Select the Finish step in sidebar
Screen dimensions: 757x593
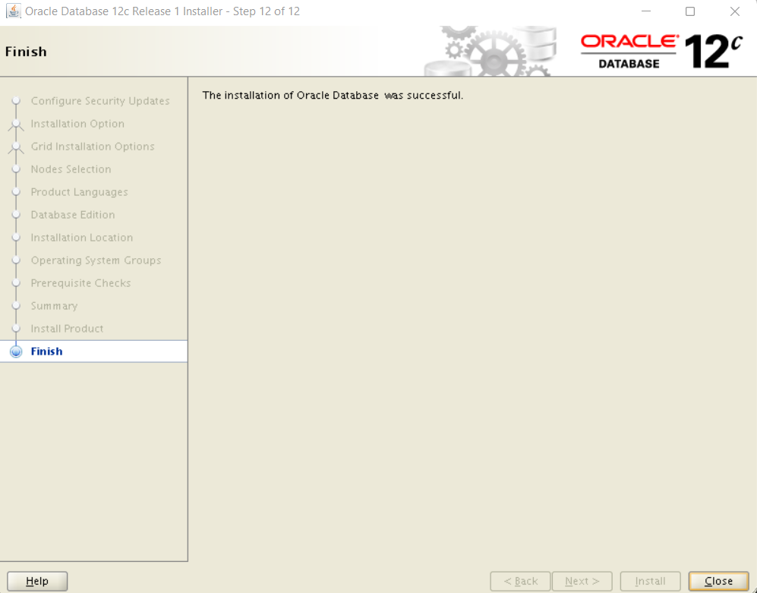coord(46,351)
